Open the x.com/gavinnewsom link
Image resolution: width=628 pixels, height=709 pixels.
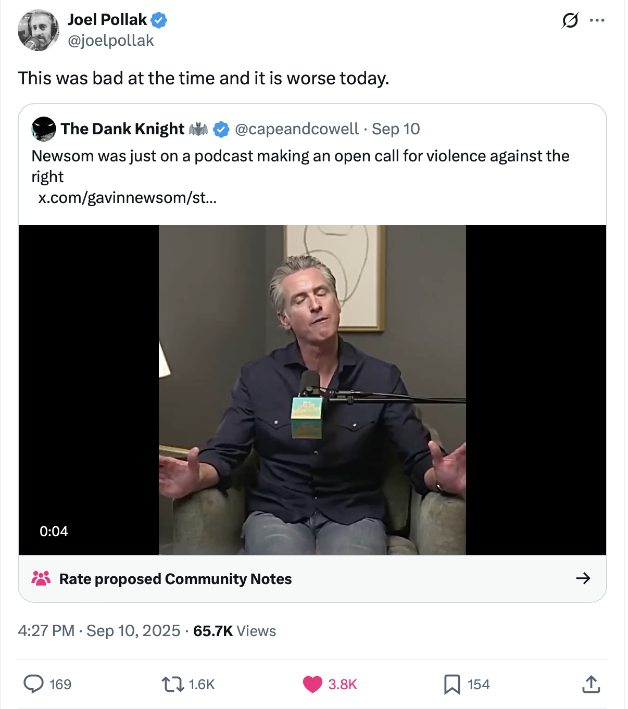point(127,198)
